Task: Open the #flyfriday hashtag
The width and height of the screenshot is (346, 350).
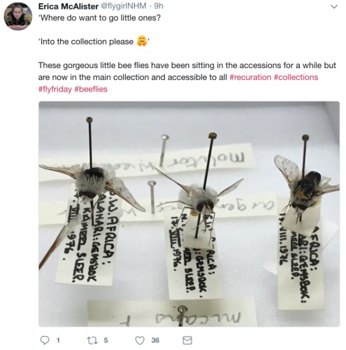Action: click(x=55, y=89)
